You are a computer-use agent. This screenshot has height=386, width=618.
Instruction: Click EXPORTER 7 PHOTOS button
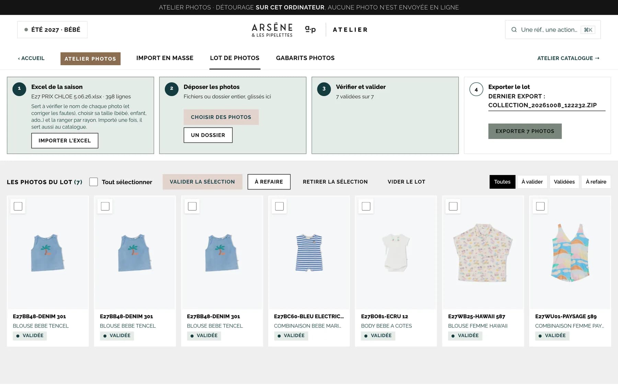tap(525, 131)
